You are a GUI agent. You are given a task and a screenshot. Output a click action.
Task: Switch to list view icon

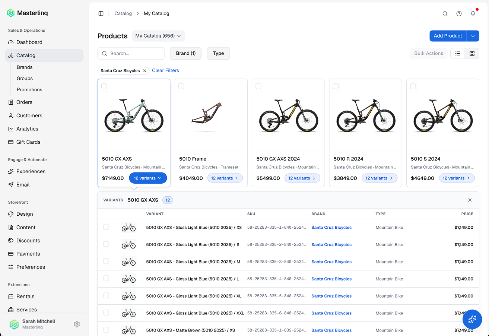point(458,53)
